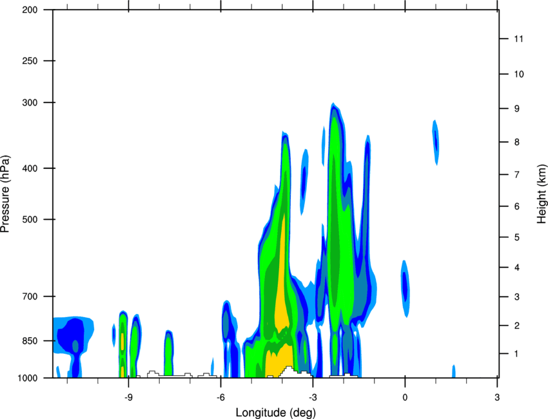
Task: Select the 500 pressure tick label
Action: (x=30, y=219)
